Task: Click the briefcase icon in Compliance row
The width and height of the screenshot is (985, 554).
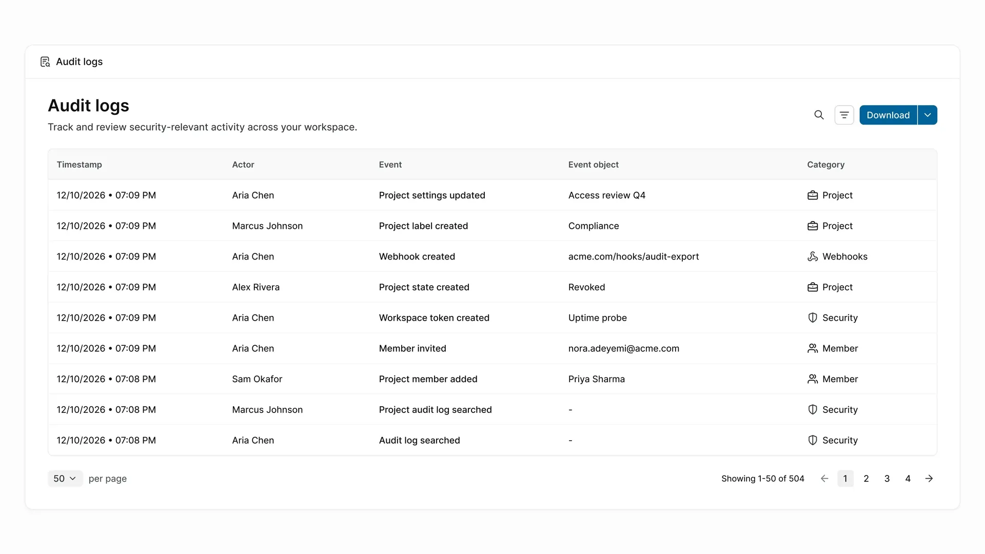Action: pos(813,226)
